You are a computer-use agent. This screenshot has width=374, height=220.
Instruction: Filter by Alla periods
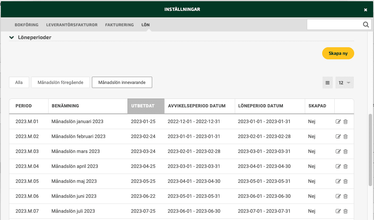(19, 82)
